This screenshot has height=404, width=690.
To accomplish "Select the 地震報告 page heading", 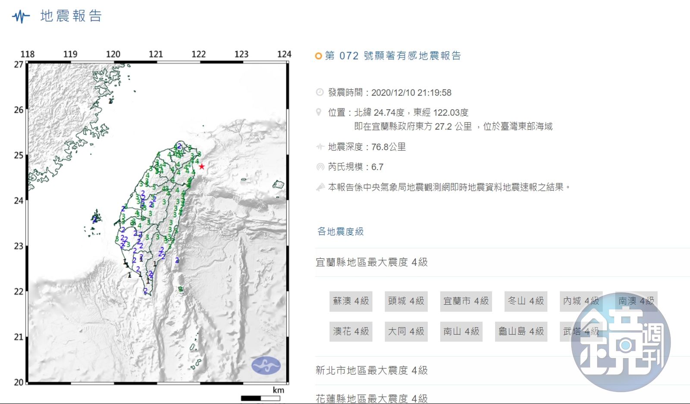I will pos(71,16).
